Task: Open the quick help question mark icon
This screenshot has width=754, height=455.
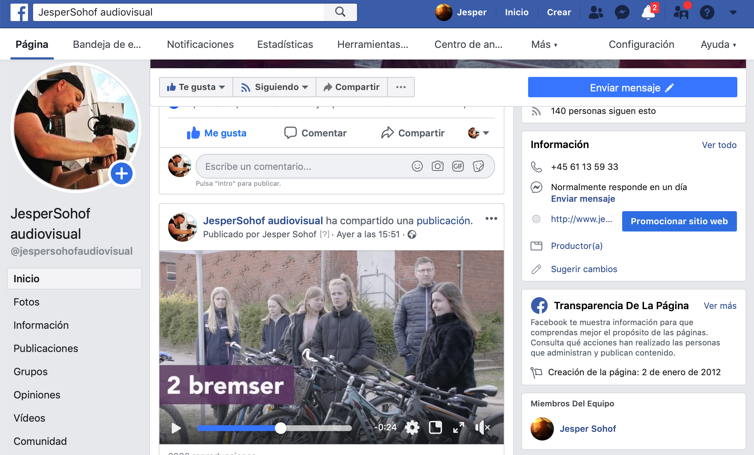Action: (707, 12)
